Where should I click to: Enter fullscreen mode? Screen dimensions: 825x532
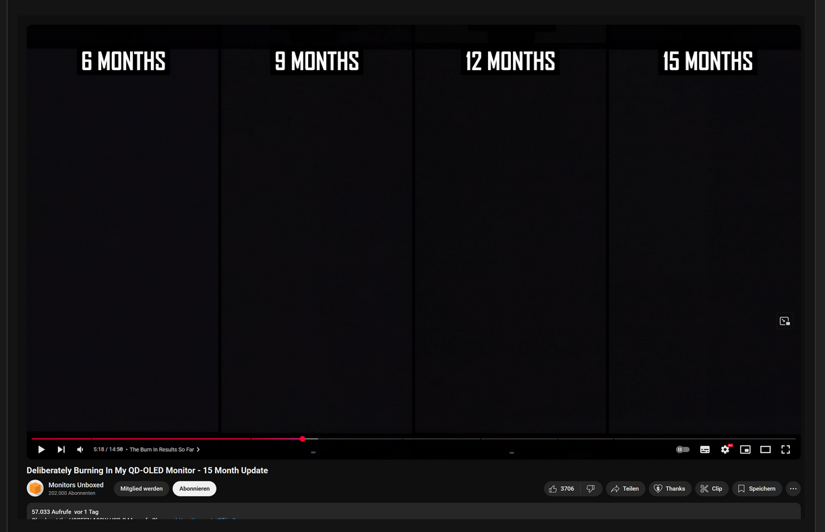786,449
